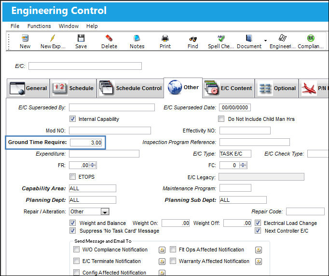Image resolution: width=329 pixels, height=276 pixels.
Task: Click the Expenditure field
Action: click(104, 153)
